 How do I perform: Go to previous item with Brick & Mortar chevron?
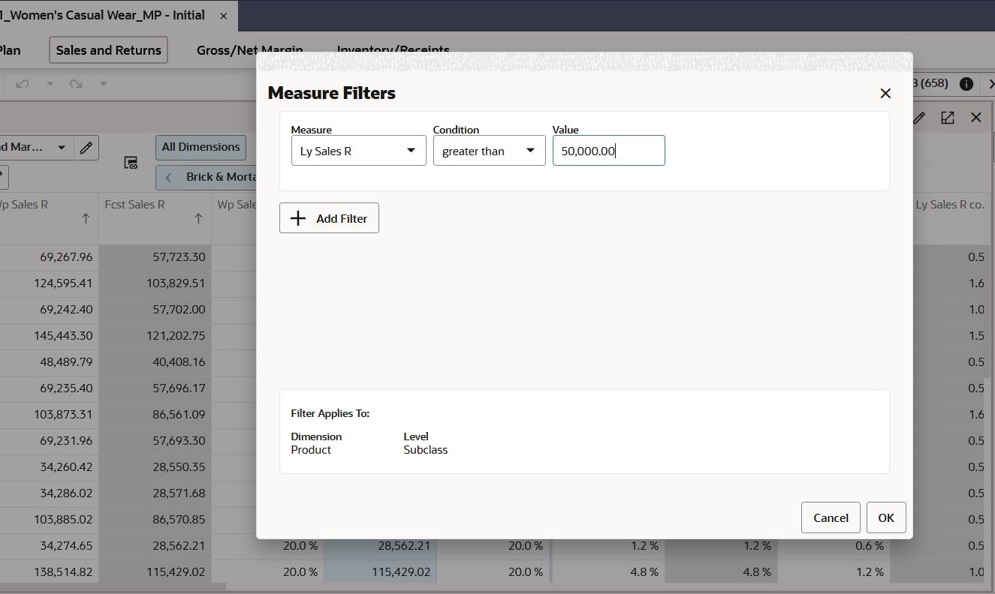coord(168,177)
